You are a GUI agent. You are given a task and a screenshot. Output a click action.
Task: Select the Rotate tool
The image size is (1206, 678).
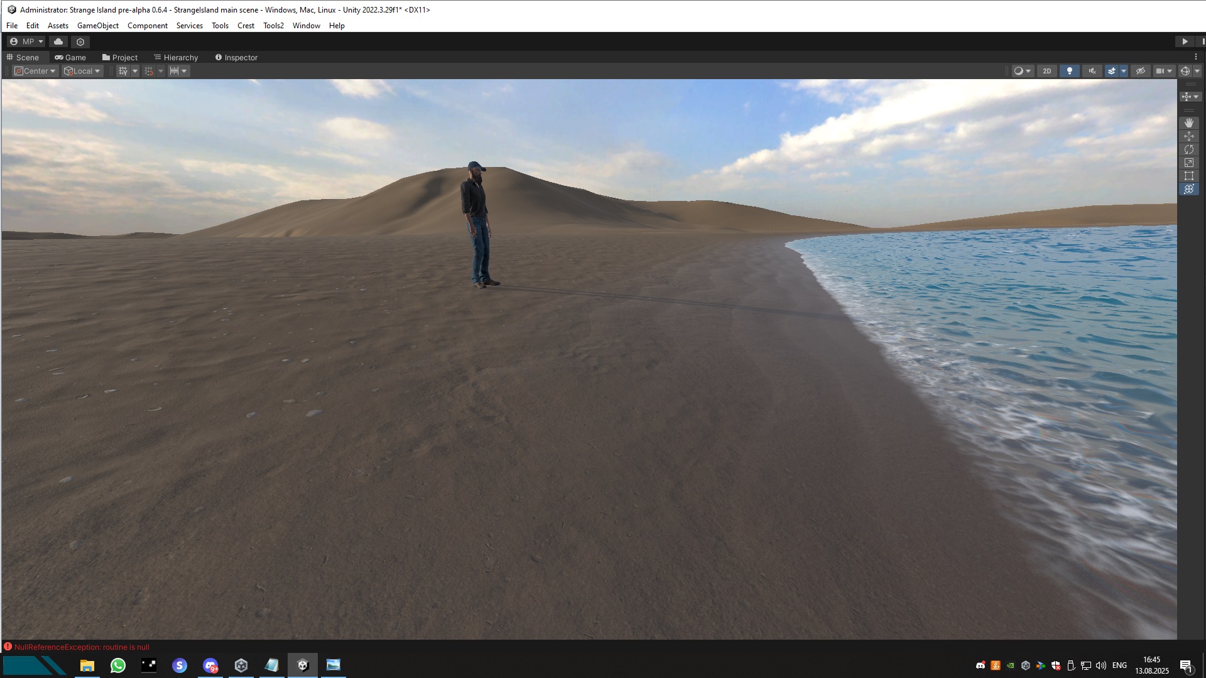(x=1188, y=149)
